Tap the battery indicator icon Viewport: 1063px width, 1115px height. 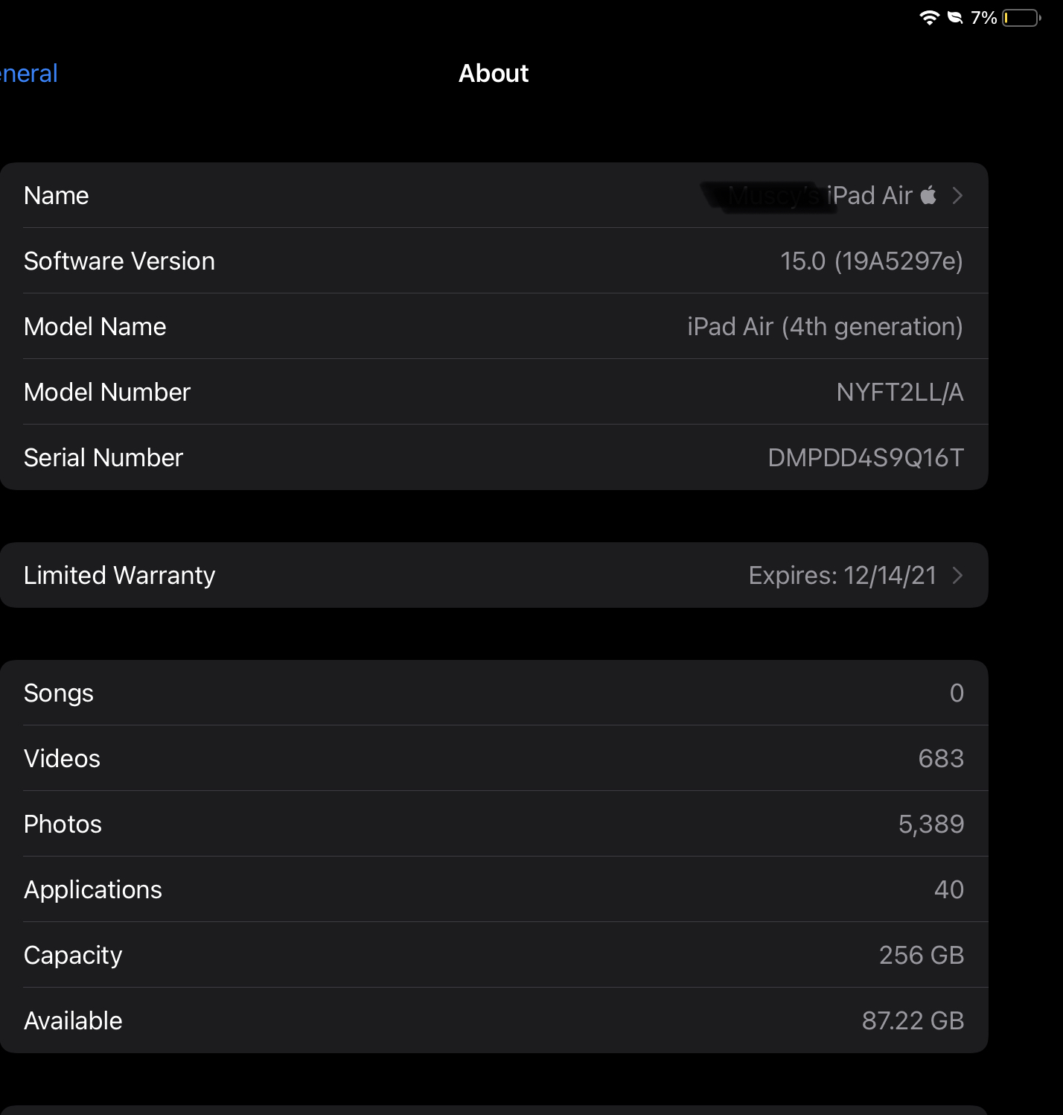(1021, 18)
